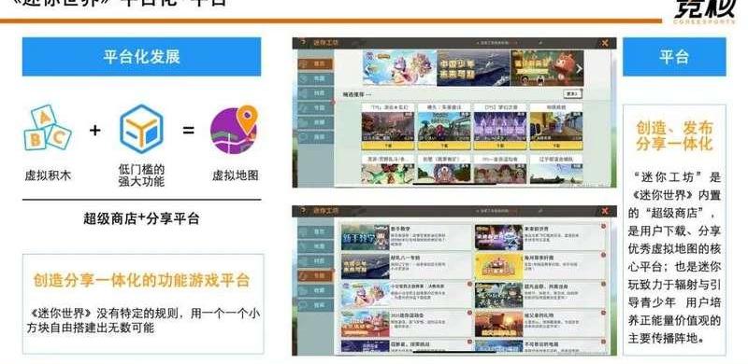This screenshot has width=748, height=364.
Task: Open the 新手教学 topic thumbnail
Action: tap(365, 238)
